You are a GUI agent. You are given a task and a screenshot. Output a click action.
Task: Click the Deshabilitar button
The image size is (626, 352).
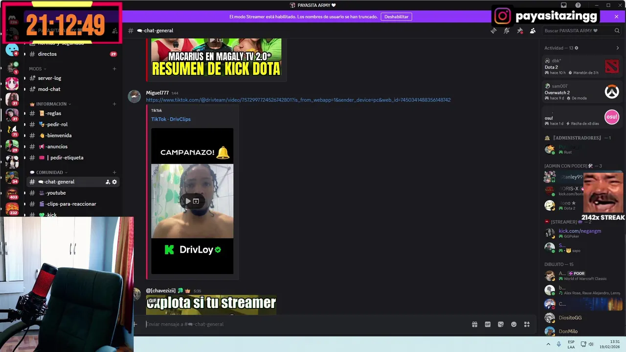click(x=396, y=17)
